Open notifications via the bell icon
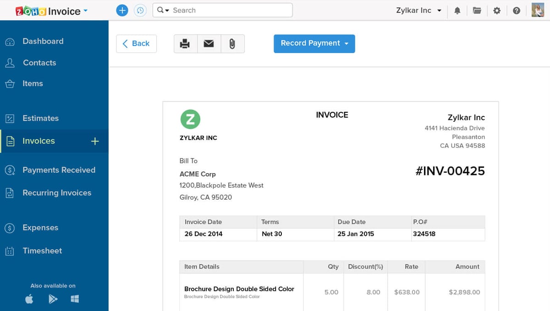The height and width of the screenshot is (311, 550). coord(457,10)
